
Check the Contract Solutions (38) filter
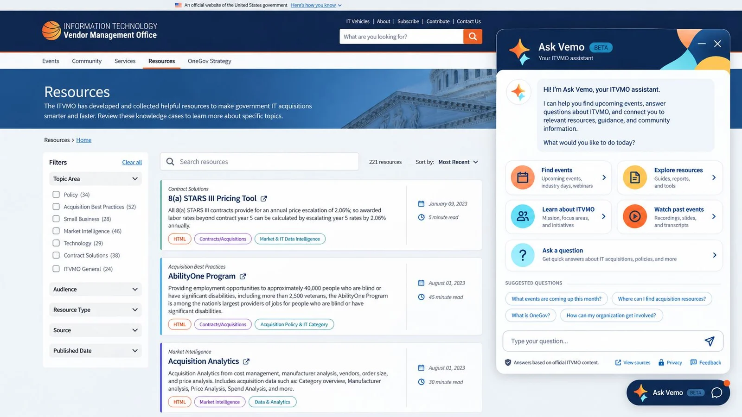tap(56, 255)
